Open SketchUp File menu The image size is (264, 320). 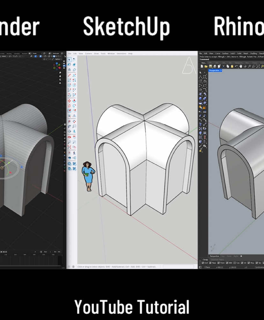click(70, 54)
